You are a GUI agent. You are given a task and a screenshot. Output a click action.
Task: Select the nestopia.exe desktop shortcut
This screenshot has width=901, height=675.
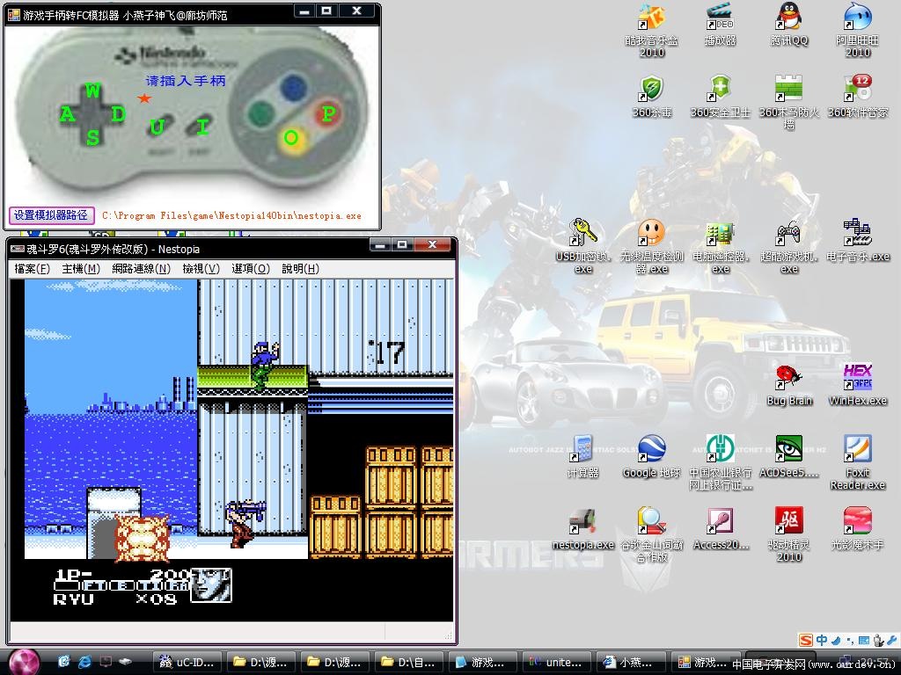pos(583,528)
